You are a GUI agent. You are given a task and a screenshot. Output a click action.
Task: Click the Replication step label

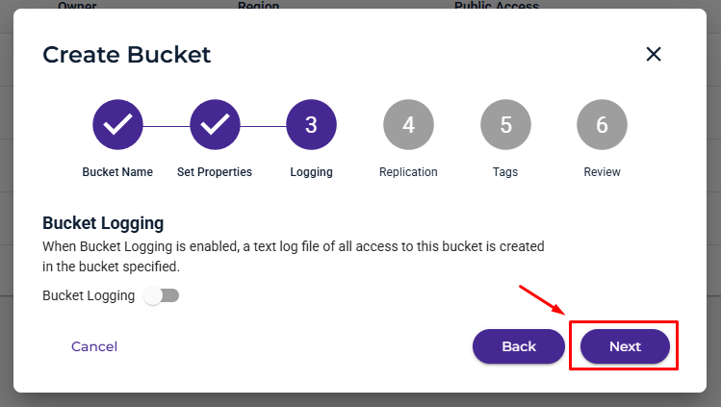pos(408,172)
